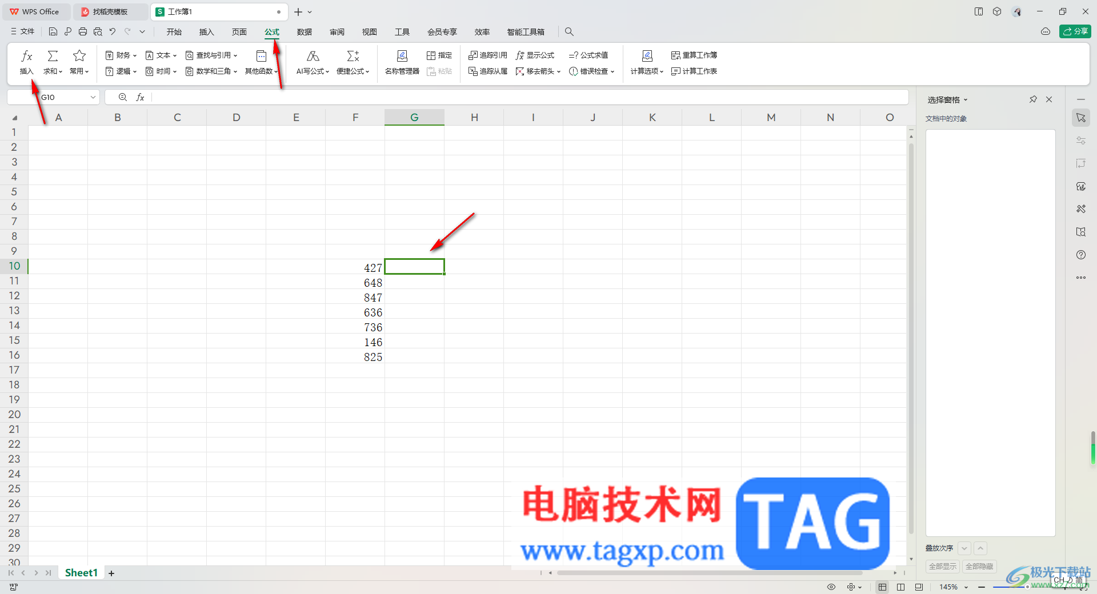This screenshot has height=594, width=1097.
Task: Open the 文件 File menu
Action: click(22, 32)
